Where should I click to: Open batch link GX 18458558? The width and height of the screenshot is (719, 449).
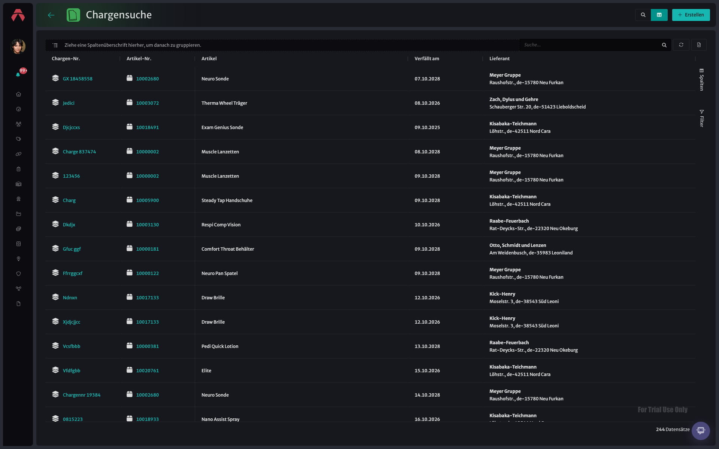[78, 79]
